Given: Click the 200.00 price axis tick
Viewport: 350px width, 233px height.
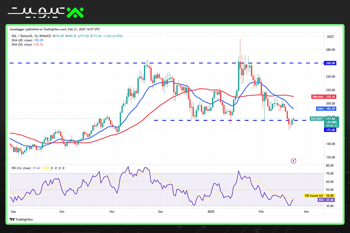Looking at the screenshot, I should click(330, 103).
